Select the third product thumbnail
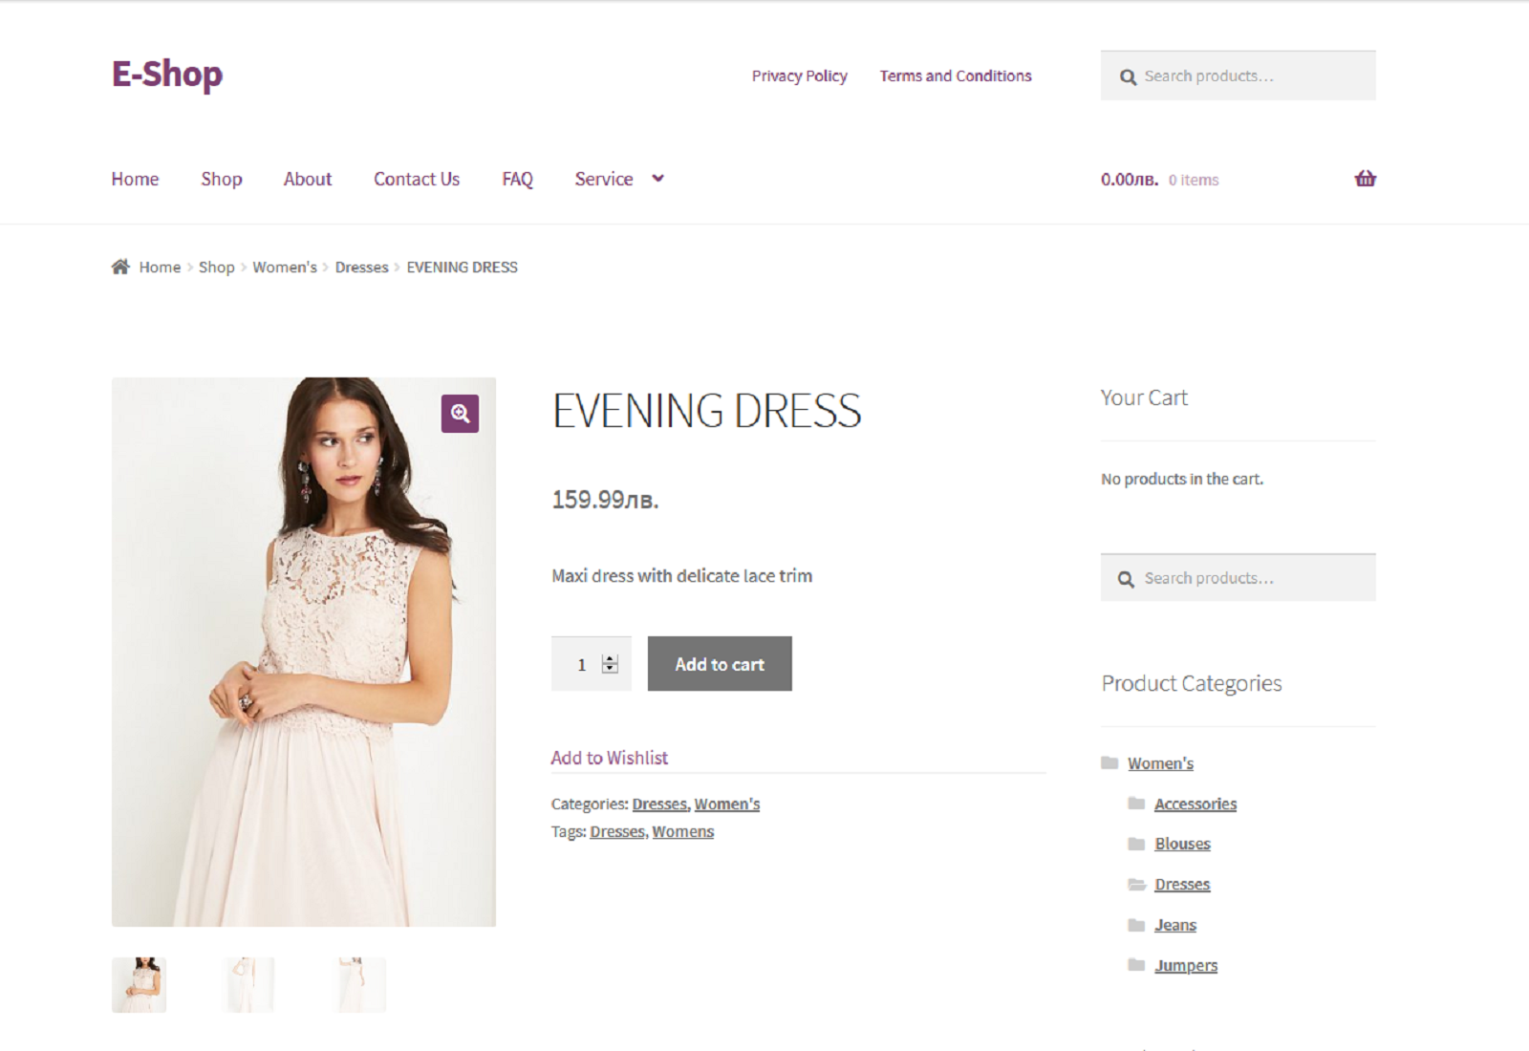This screenshot has width=1529, height=1051. (x=361, y=984)
